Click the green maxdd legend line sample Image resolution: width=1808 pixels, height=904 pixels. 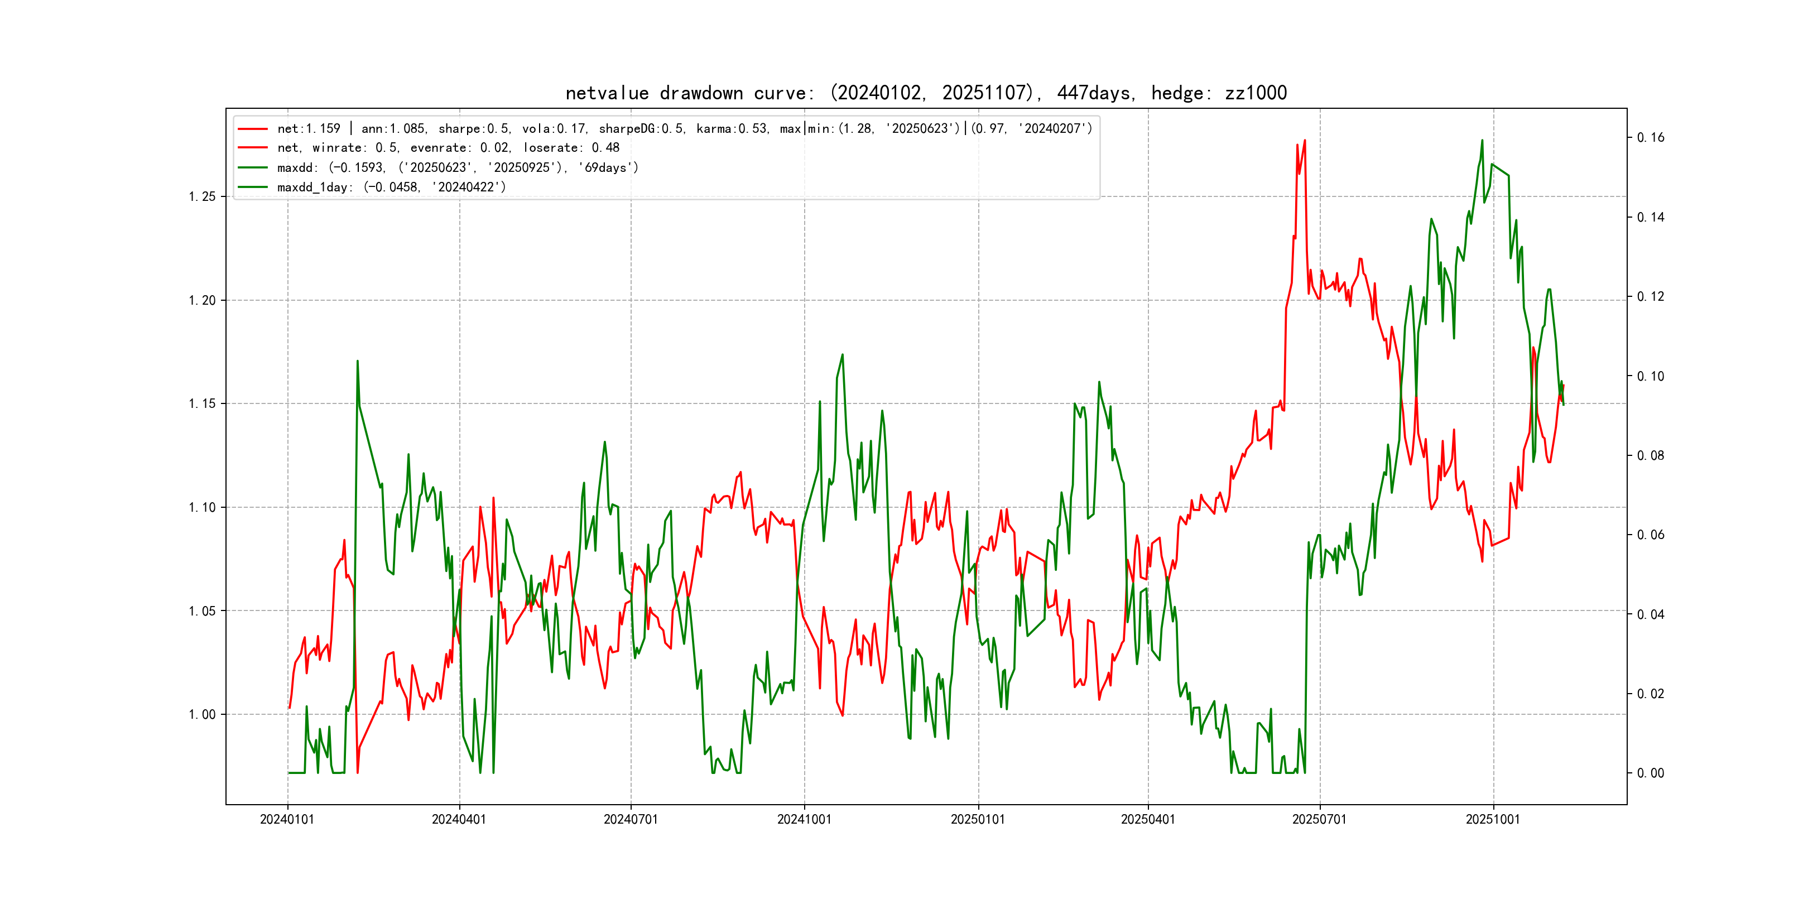click(x=253, y=168)
